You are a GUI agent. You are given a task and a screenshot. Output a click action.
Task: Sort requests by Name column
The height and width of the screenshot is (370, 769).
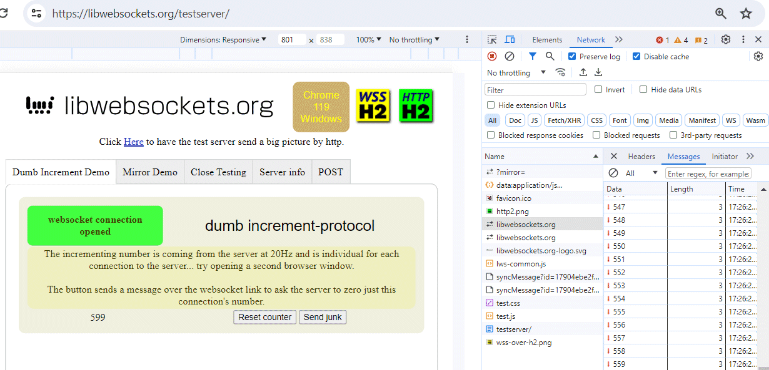click(x=542, y=156)
